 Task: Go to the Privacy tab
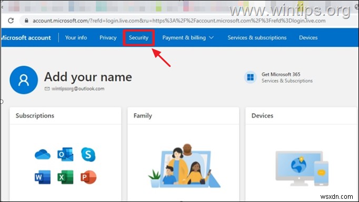pos(108,37)
